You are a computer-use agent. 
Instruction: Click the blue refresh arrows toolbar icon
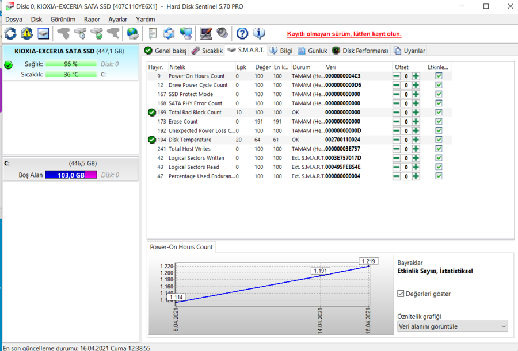[x=10, y=33]
